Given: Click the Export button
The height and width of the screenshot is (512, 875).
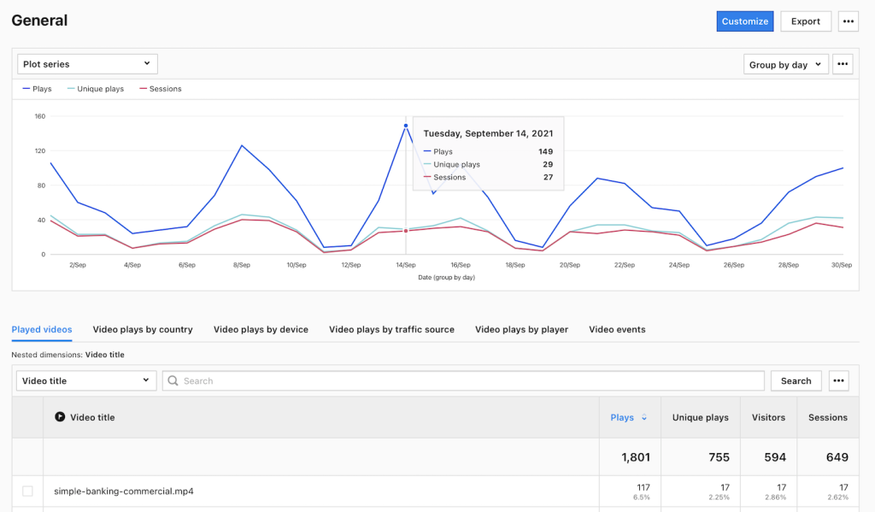Looking at the screenshot, I should click(x=806, y=21).
